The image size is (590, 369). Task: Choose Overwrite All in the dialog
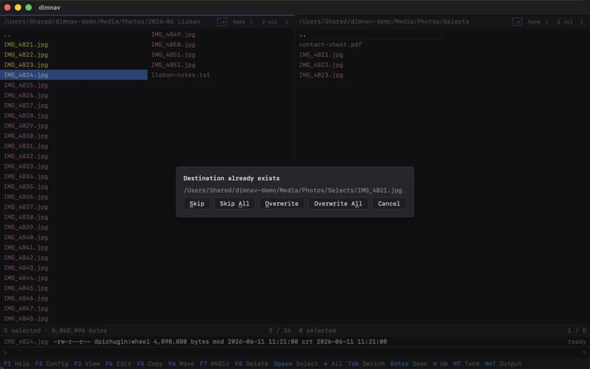pyautogui.click(x=338, y=204)
